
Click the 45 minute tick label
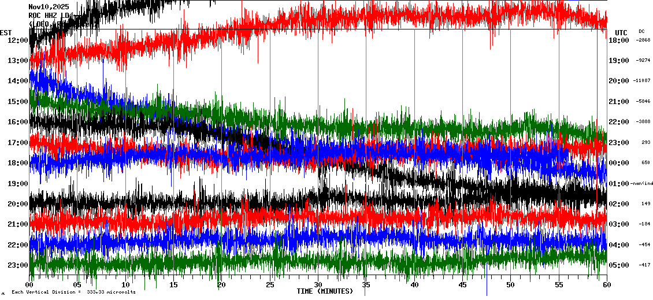point(462,284)
